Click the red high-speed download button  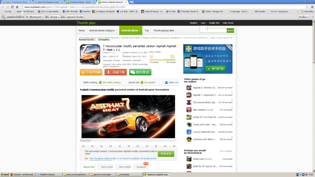pyautogui.click(x=116, y=72)
